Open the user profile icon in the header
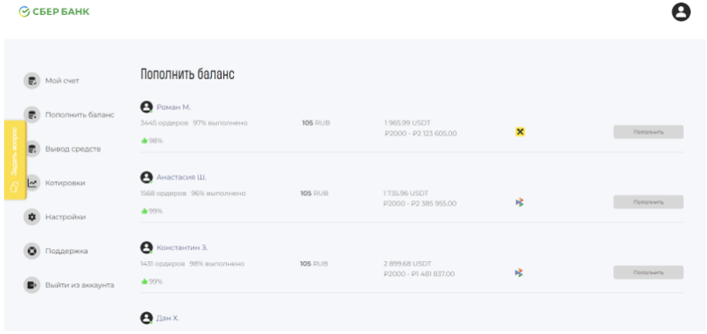 [x=681, y=12]
